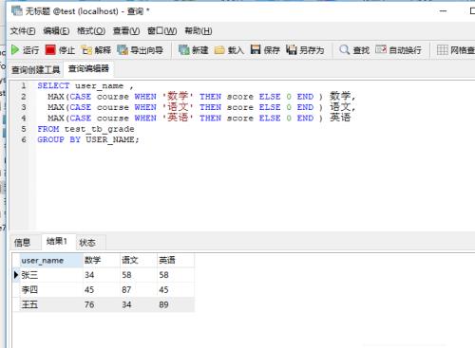Open the Export Wizard (导出向导) icon
This screenshot has height=348, width=475.
123,50
